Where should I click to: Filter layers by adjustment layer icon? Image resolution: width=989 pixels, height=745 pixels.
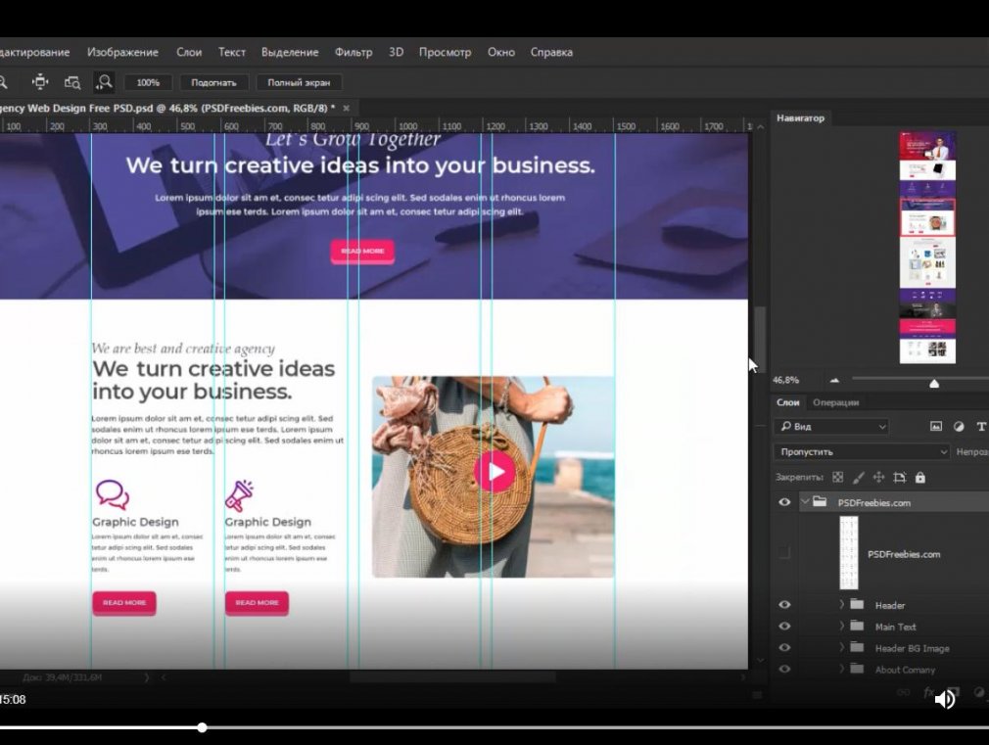pyautogui.click(x=959, y=427)
